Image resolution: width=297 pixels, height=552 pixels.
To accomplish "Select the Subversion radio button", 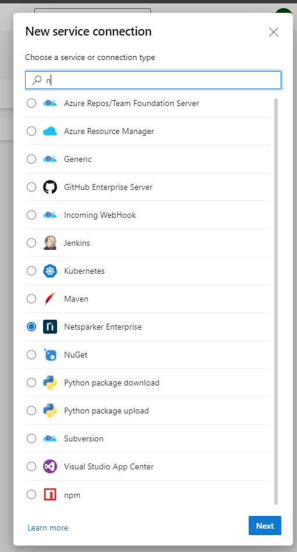I will click(31, 438).
